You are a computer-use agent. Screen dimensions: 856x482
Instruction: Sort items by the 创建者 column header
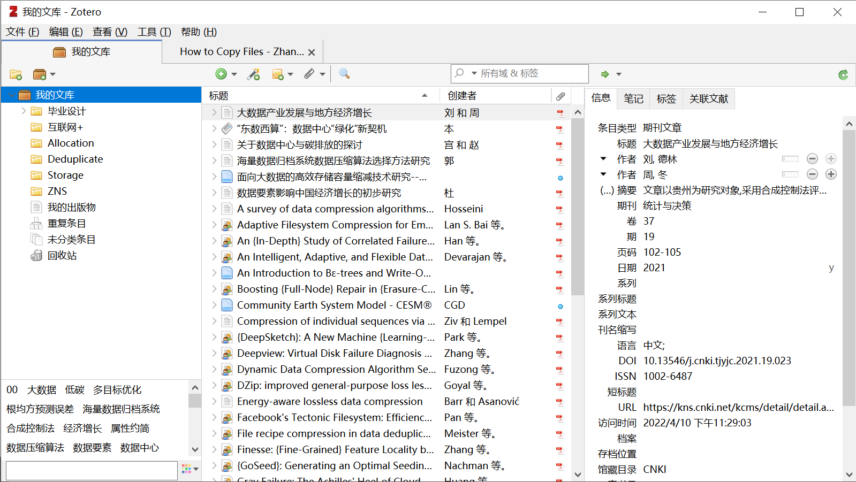(495, 96)
